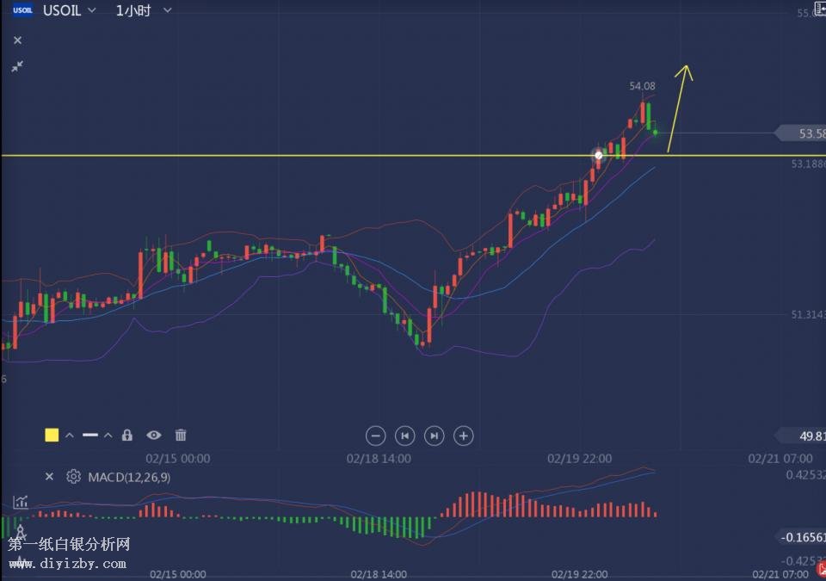The image size is (826, 581).
Task: Select the checkmark anchor on yellow line
Action: point(599,156)
